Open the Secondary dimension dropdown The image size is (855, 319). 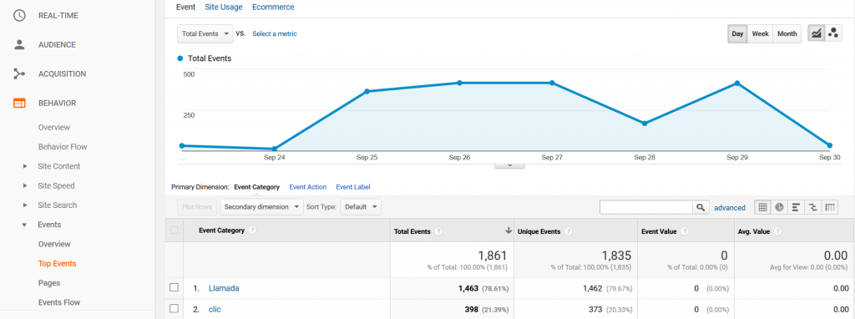tap(261, 207)
